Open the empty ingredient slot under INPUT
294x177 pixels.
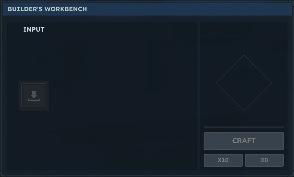click(x=34, y=96)
